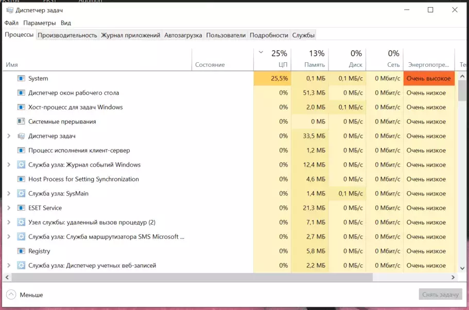This screenshot has height=310, width=469.
Task: Sort by the Состояние column header
Action: [222, 60]
